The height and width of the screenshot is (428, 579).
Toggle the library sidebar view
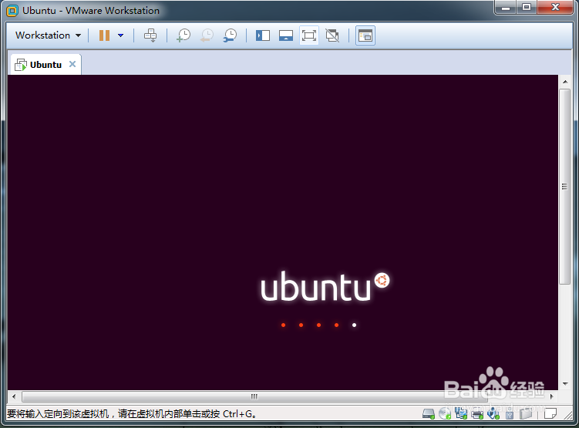[x=263, y=35]
